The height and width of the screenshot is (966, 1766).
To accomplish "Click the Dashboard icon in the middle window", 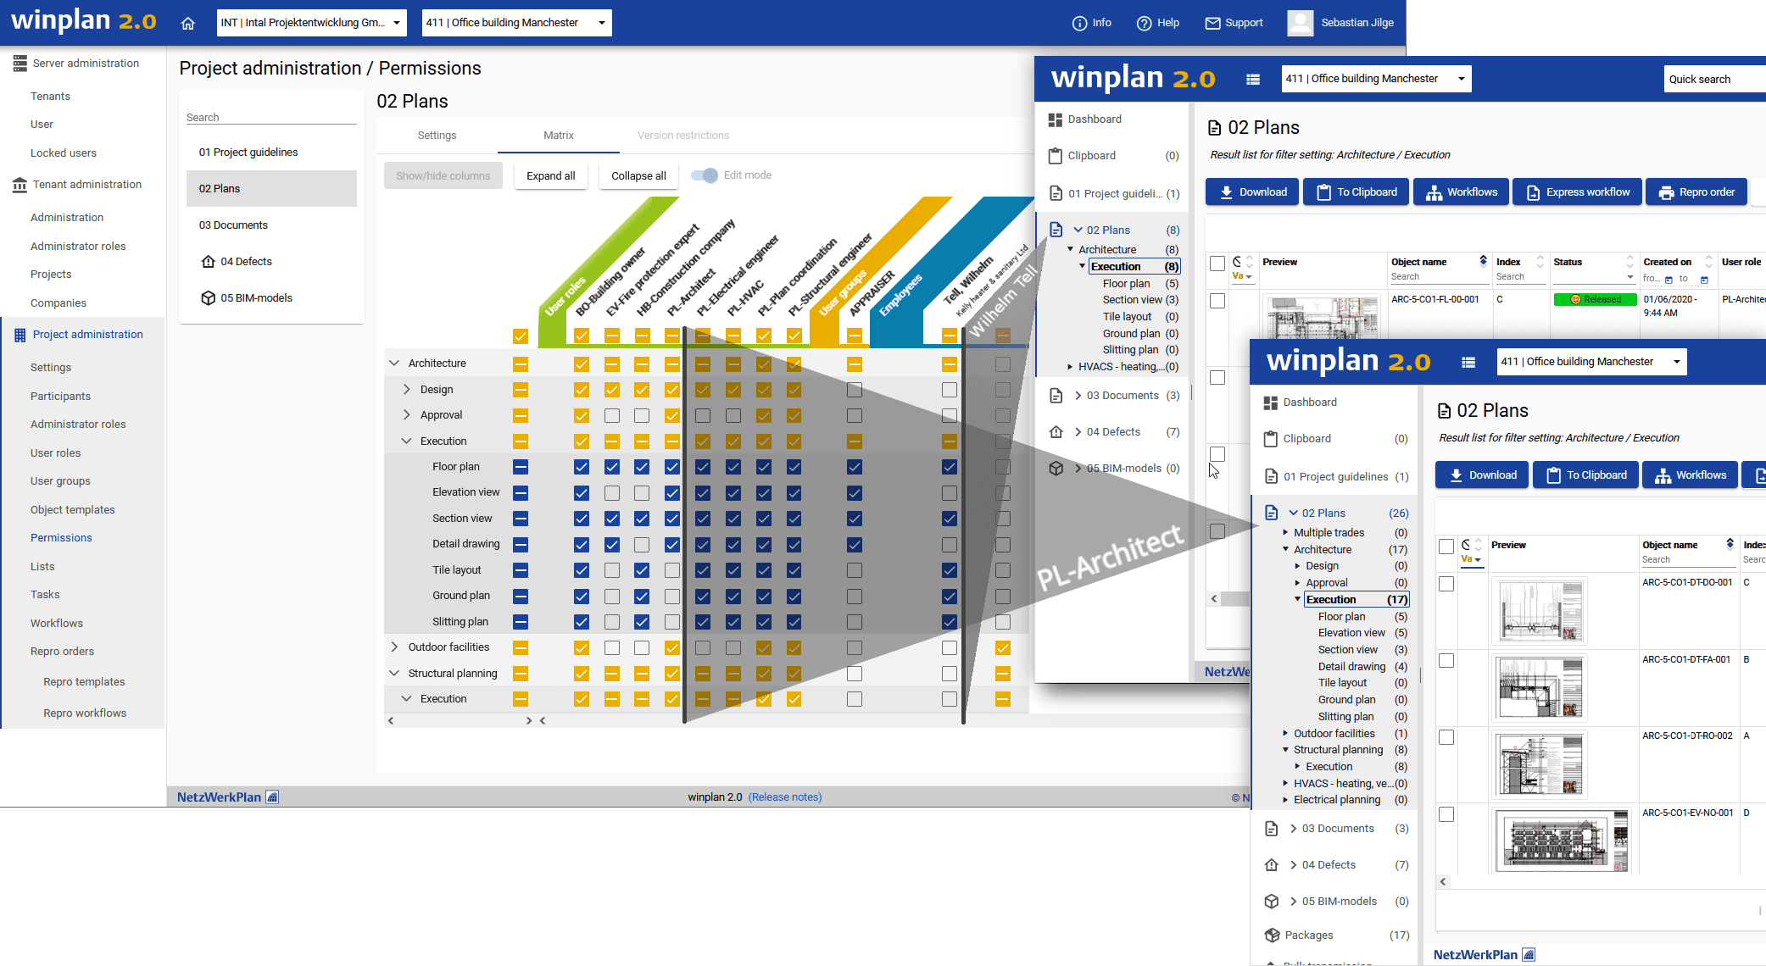I will [1056, 119].
